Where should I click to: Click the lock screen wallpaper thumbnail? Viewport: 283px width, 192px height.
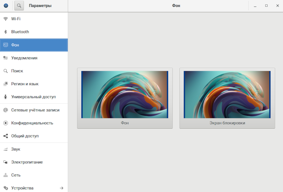(227, 95)
